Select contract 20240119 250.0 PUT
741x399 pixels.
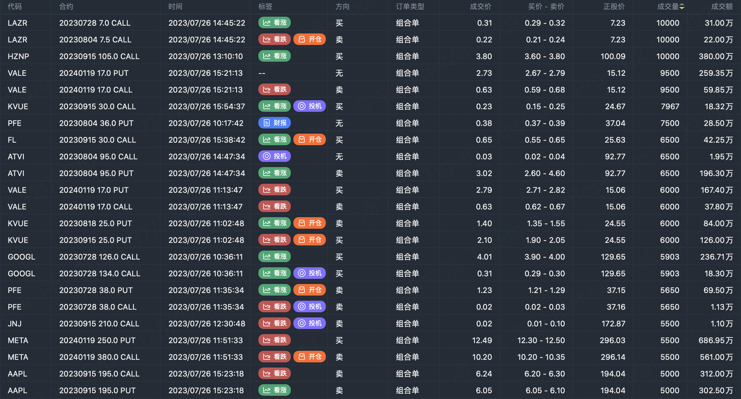pos(97,340)
